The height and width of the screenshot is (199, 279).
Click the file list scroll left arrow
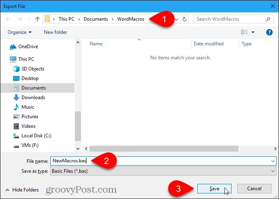tap(86, 148)
